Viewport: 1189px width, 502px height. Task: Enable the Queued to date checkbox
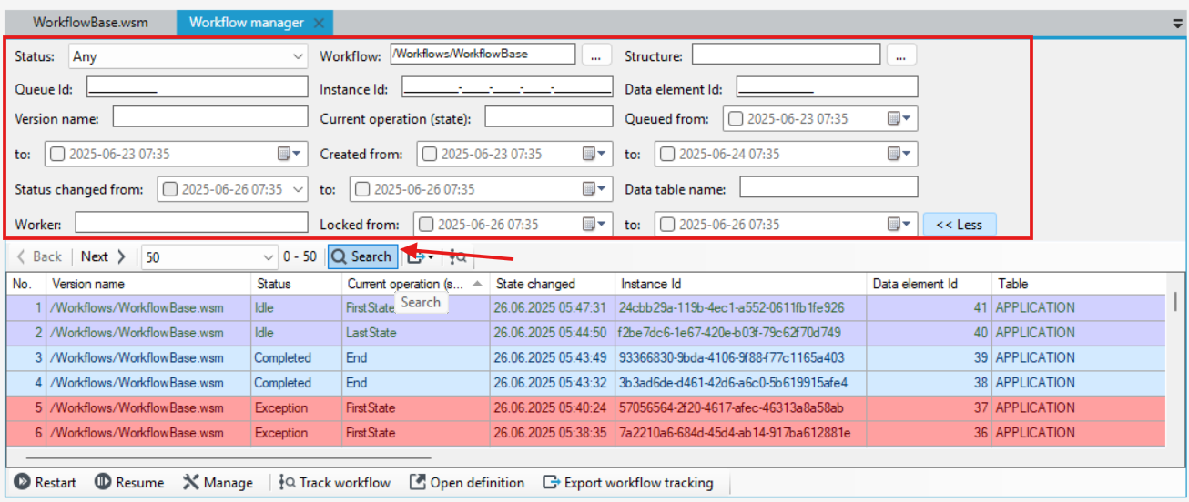[57, 155]
